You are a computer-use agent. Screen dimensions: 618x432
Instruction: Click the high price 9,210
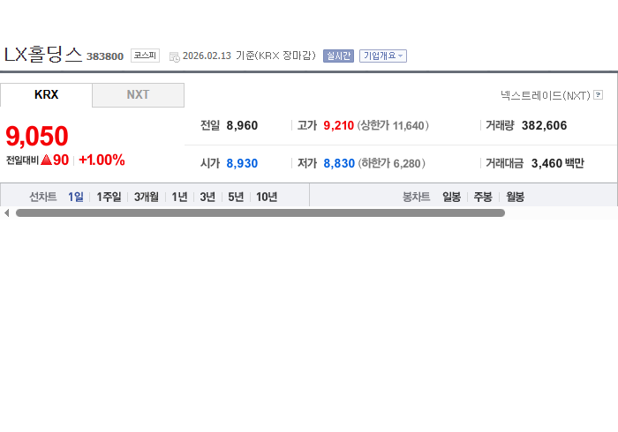tap(338, 125)
